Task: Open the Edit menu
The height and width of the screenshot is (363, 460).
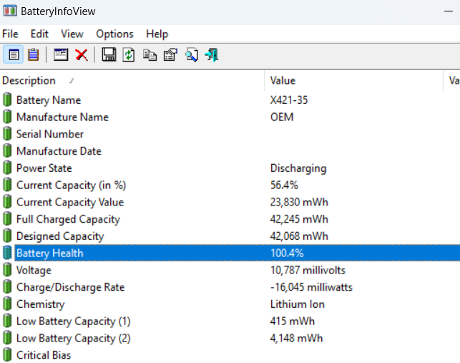Action: (39, 34)
